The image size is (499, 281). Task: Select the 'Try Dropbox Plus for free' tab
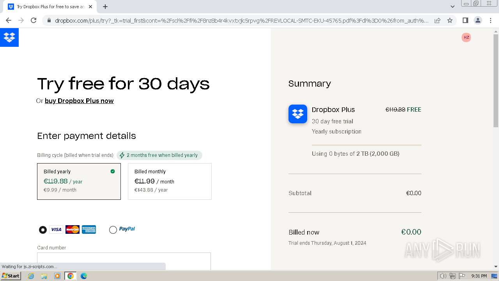(x=51, y=7)
